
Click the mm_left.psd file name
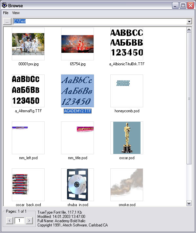point(28,158)
